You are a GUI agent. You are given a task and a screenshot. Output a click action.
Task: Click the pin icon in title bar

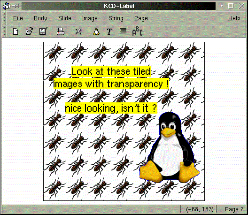tap(15, 6)
